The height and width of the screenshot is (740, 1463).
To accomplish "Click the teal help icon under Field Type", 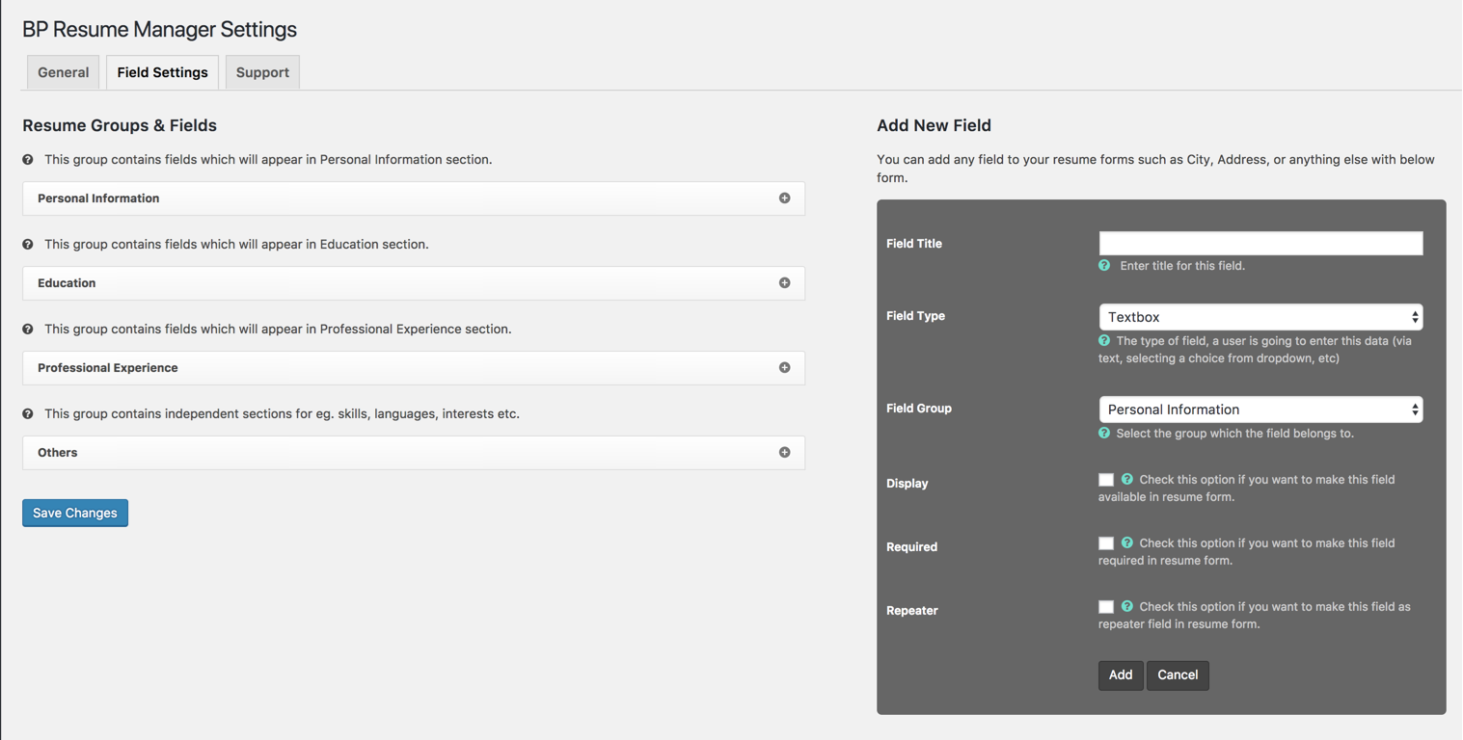I will pyautogui.click(x=1104, y=340).
